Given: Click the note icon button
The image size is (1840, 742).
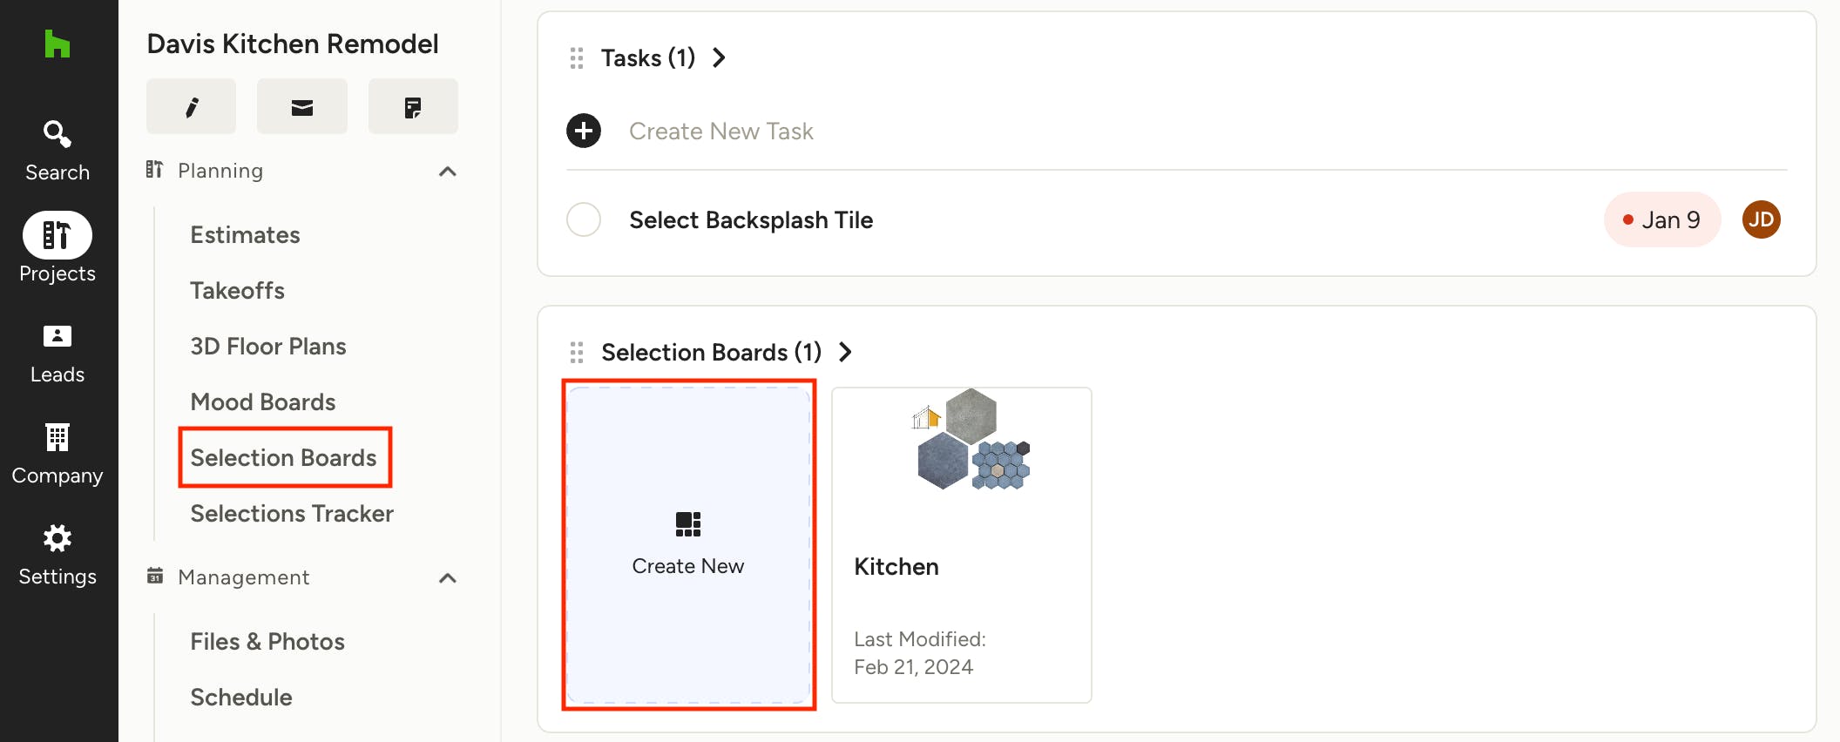Looking at the screenshot, I should point(413,107).
